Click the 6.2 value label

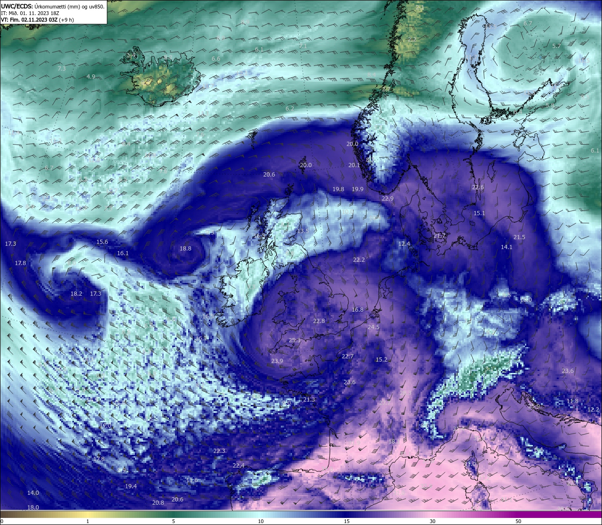point(290,108)
